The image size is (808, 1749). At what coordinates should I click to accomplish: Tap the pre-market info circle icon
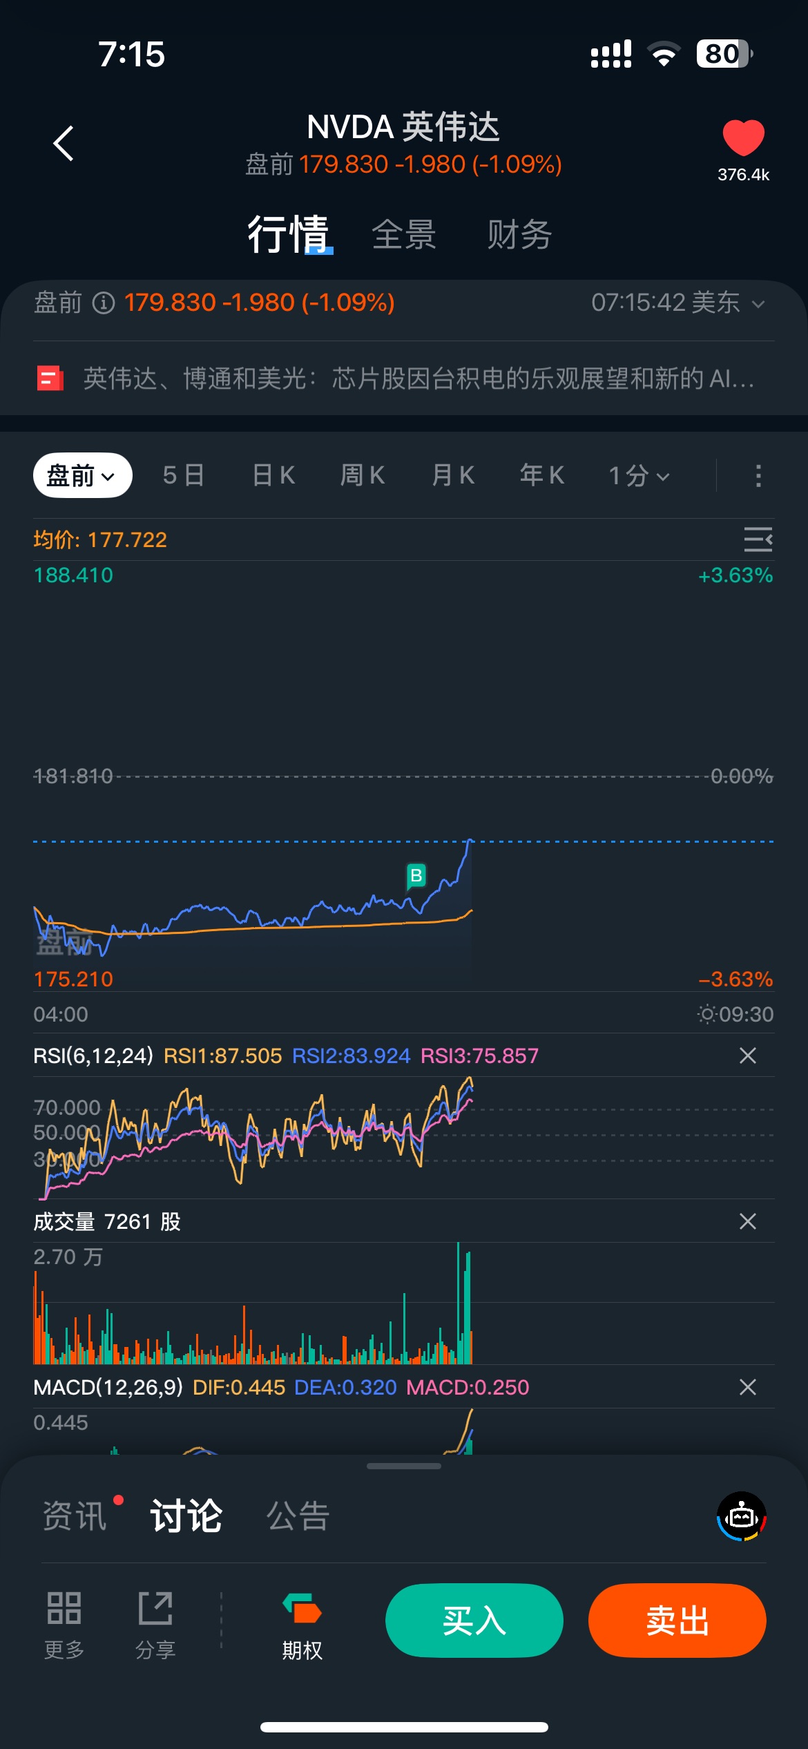point(104,303)
